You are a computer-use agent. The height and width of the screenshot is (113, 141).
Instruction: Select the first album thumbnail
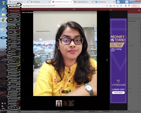coord(59,103)
